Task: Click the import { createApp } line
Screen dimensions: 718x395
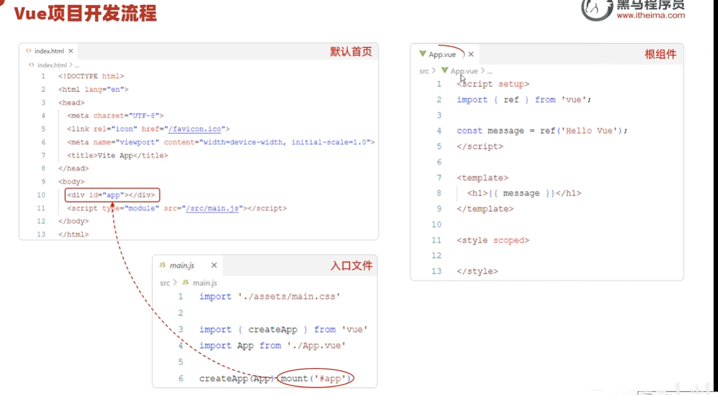Action: (283, 329)
